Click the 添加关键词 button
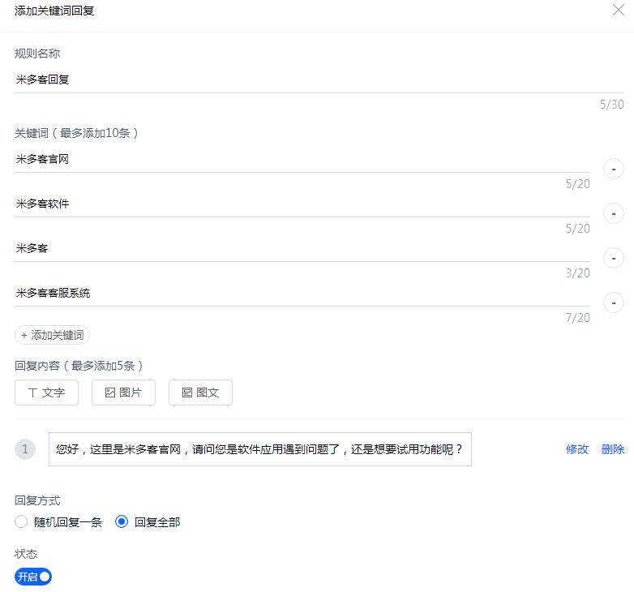634x592 pixels. click(52, 335)
